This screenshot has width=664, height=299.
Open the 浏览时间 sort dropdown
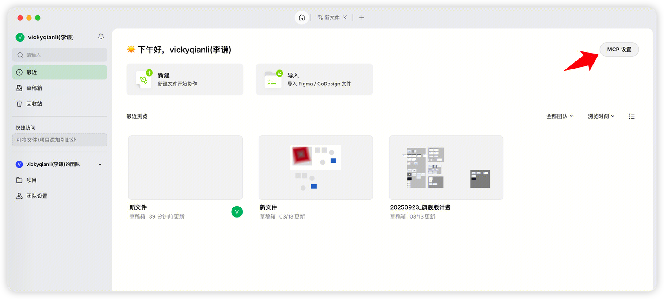pos(601,116)
